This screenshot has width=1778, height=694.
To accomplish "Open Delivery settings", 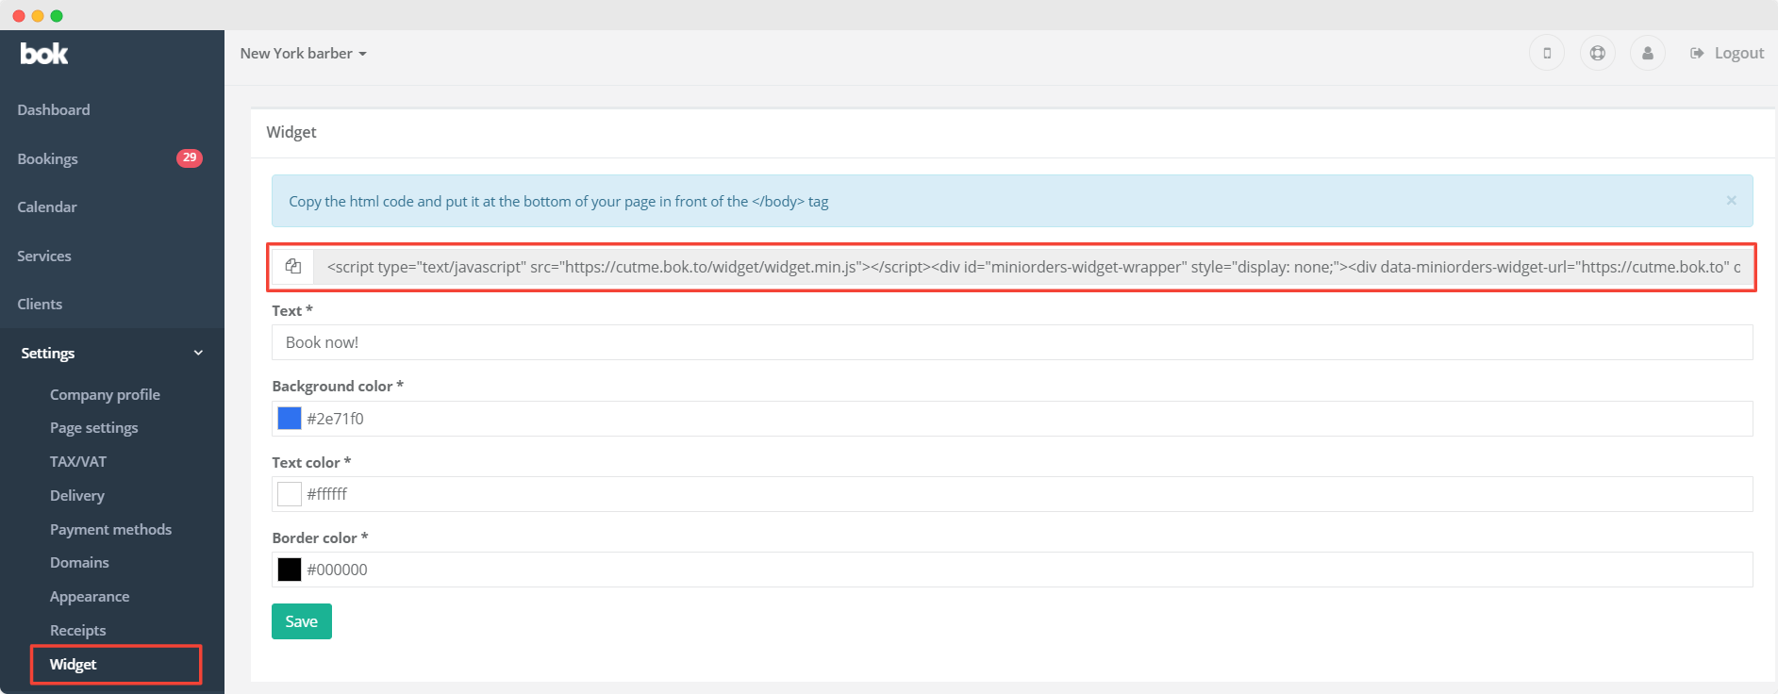I will click(77, 495).
